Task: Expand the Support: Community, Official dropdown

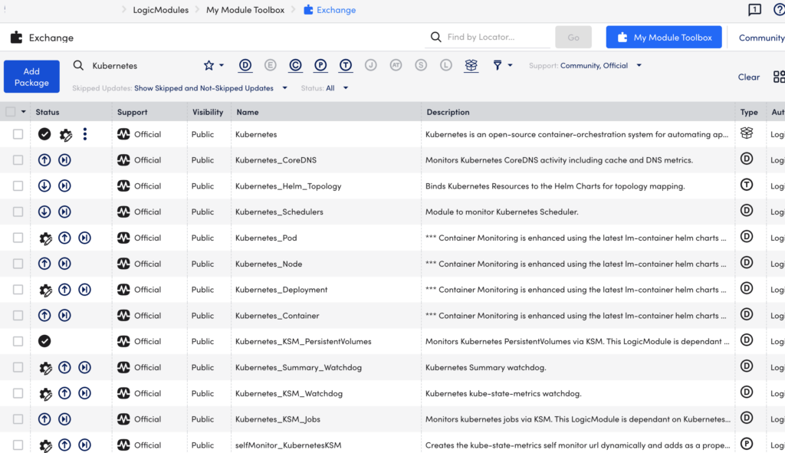Action: pos(638,65)
